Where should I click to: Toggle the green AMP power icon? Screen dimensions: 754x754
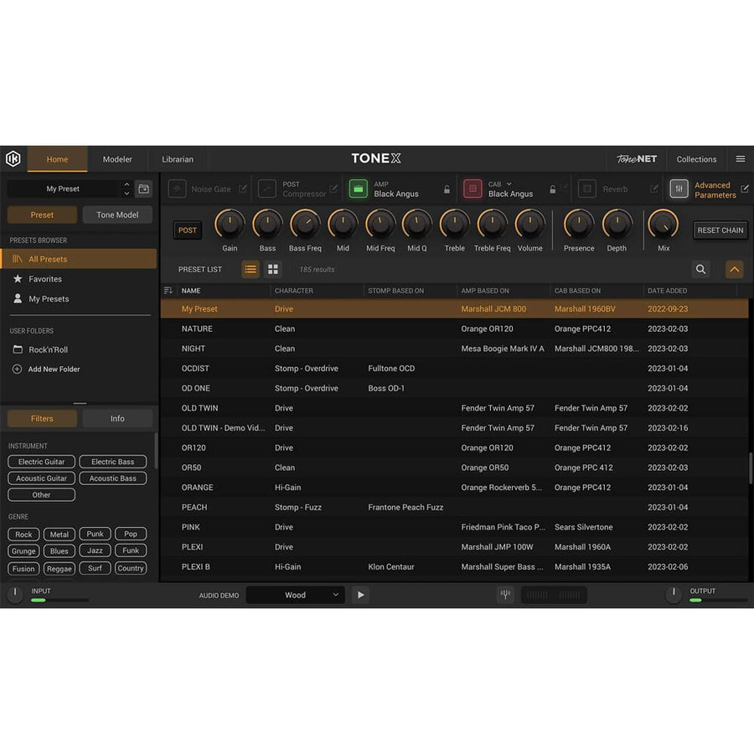point(359,188)
